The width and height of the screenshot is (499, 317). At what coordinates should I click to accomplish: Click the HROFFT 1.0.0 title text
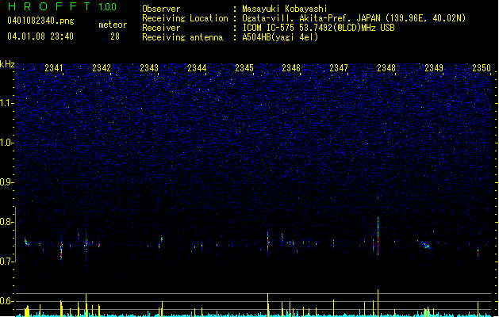(63, 6)
